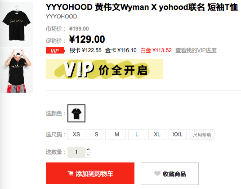The height and width of the screenshot is (189, 241).
Task: Save product with 收藏商品 button
Action: pyautogui.click(x=170, y=174)
